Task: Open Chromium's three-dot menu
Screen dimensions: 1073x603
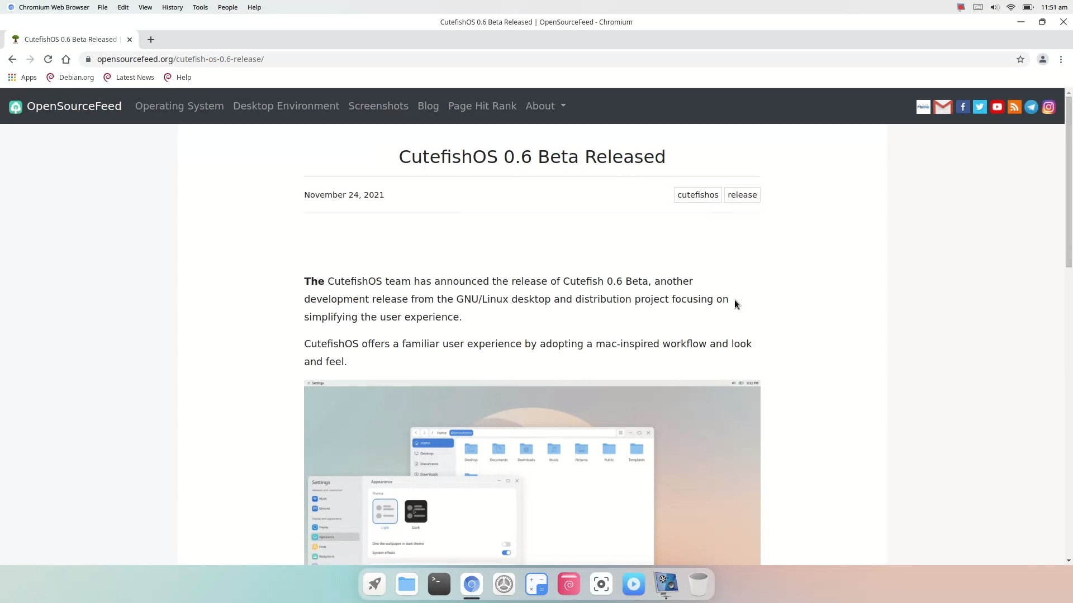Action: 1061,59
